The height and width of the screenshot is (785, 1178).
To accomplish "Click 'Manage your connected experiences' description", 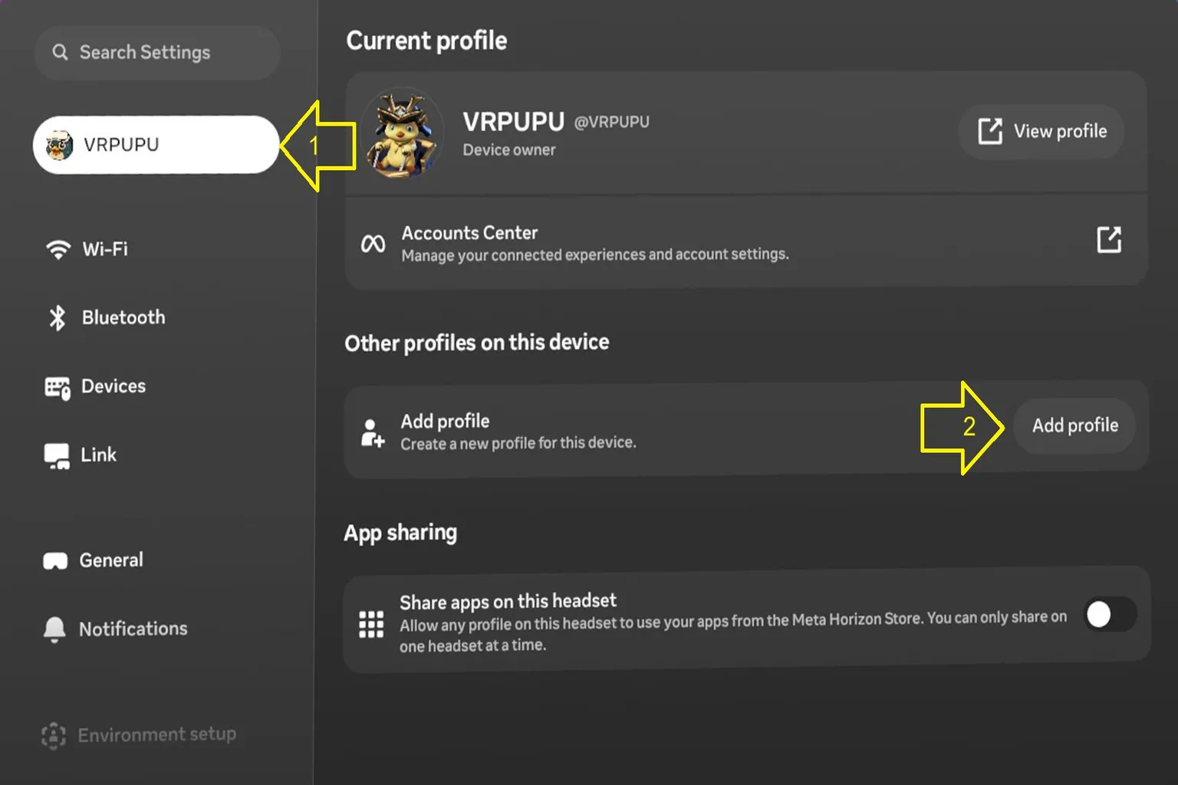I will (x=595, y=255).
